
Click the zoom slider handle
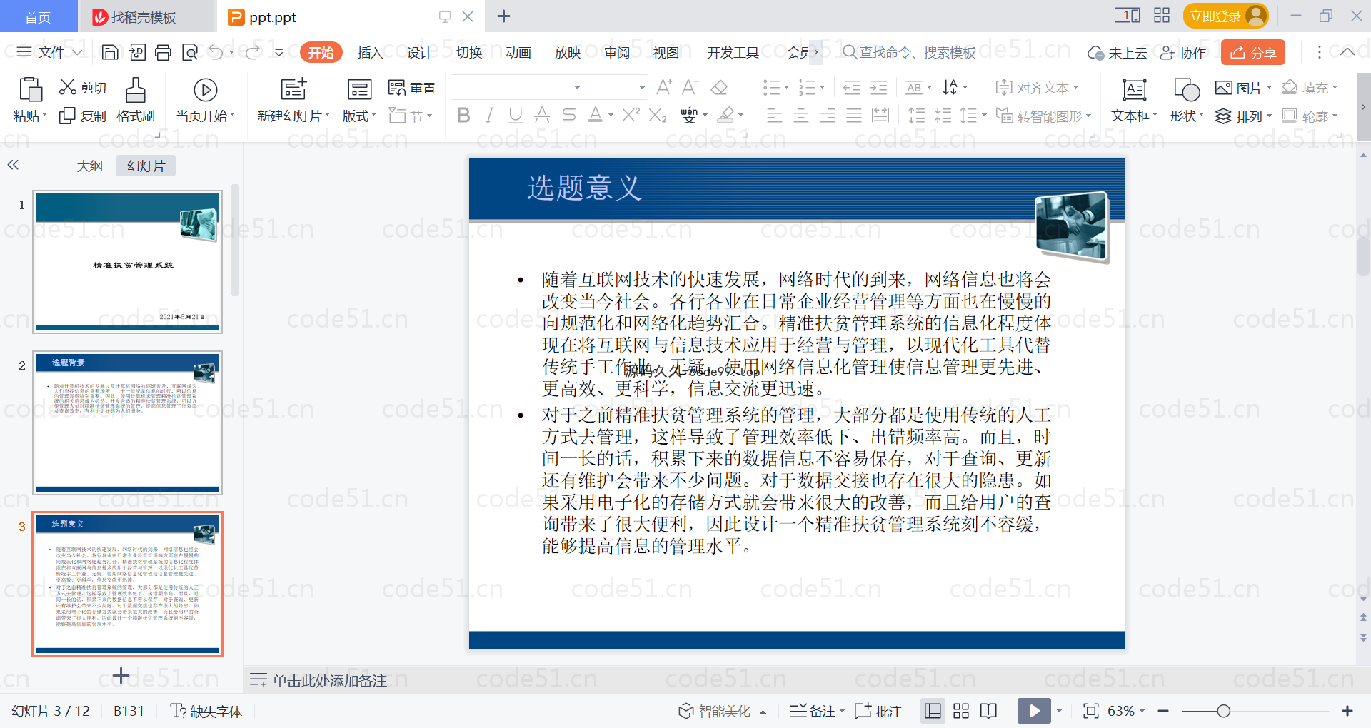(x=1223, y=711)
